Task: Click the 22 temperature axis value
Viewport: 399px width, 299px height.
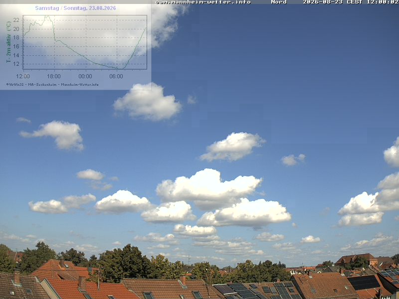Action: click(x=16, y=20)
